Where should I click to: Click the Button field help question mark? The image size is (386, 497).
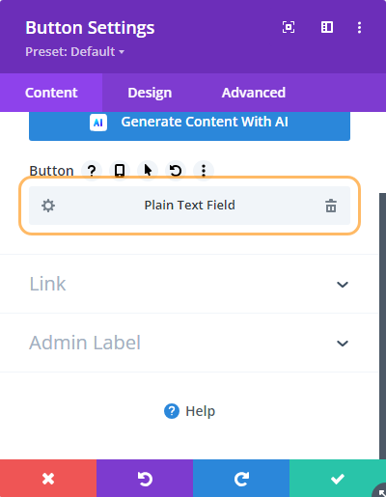(92, 171)
